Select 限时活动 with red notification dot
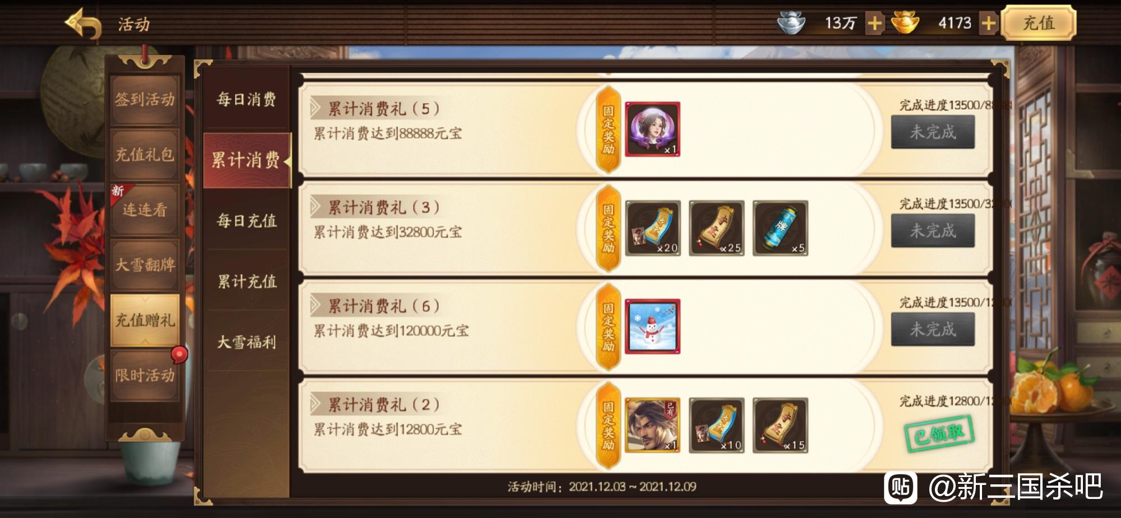Screen dimensions: 1121x518 coord(145,375)
